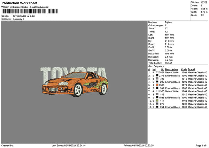Select the white swatch next to 1300 stitches
The image size is (209, 148).
tap(157, 91)
